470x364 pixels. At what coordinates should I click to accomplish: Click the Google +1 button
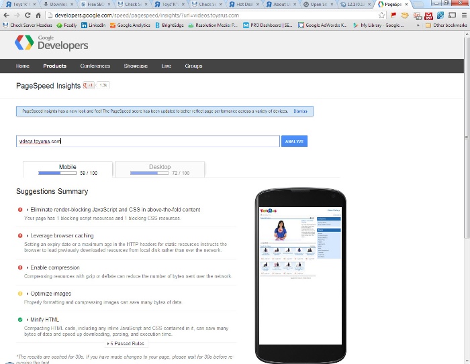click(89, 86)
